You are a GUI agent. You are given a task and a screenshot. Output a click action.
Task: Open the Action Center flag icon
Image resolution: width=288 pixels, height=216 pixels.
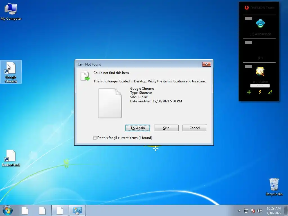click(x=253, y=211)
